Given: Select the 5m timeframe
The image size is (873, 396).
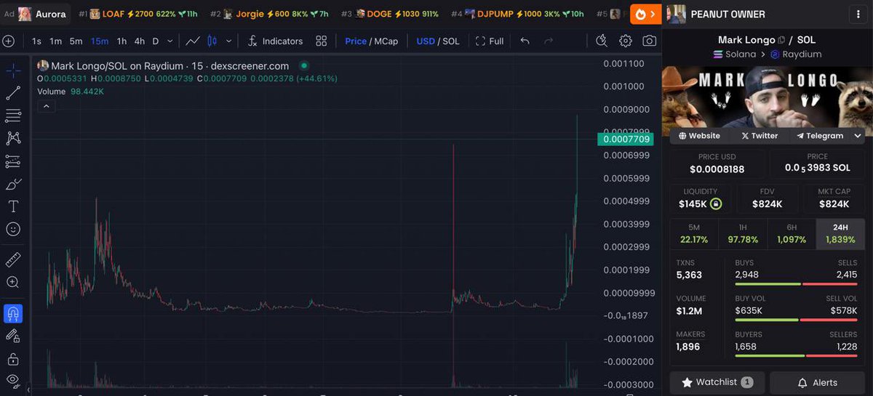Looking at the screenshot, I should (76, 41).
